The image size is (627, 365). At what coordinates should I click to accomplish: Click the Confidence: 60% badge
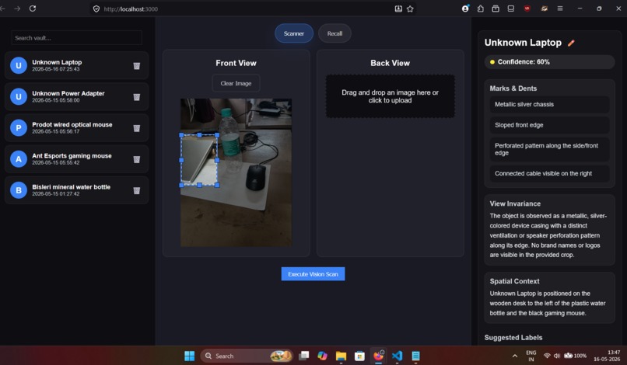tap(549, 62)
